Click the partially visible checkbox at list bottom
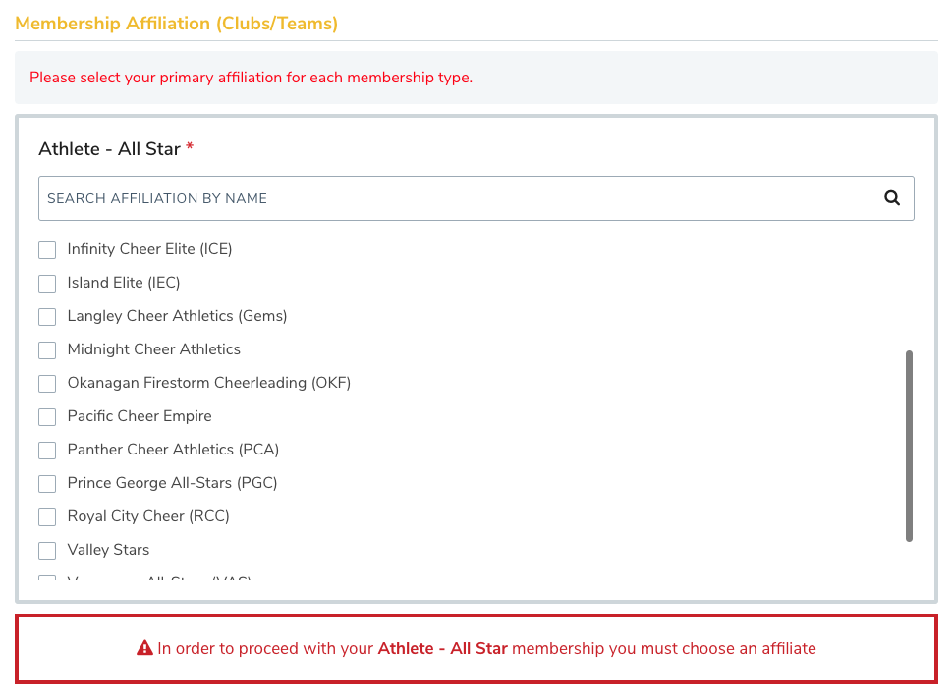 point(47,577)
